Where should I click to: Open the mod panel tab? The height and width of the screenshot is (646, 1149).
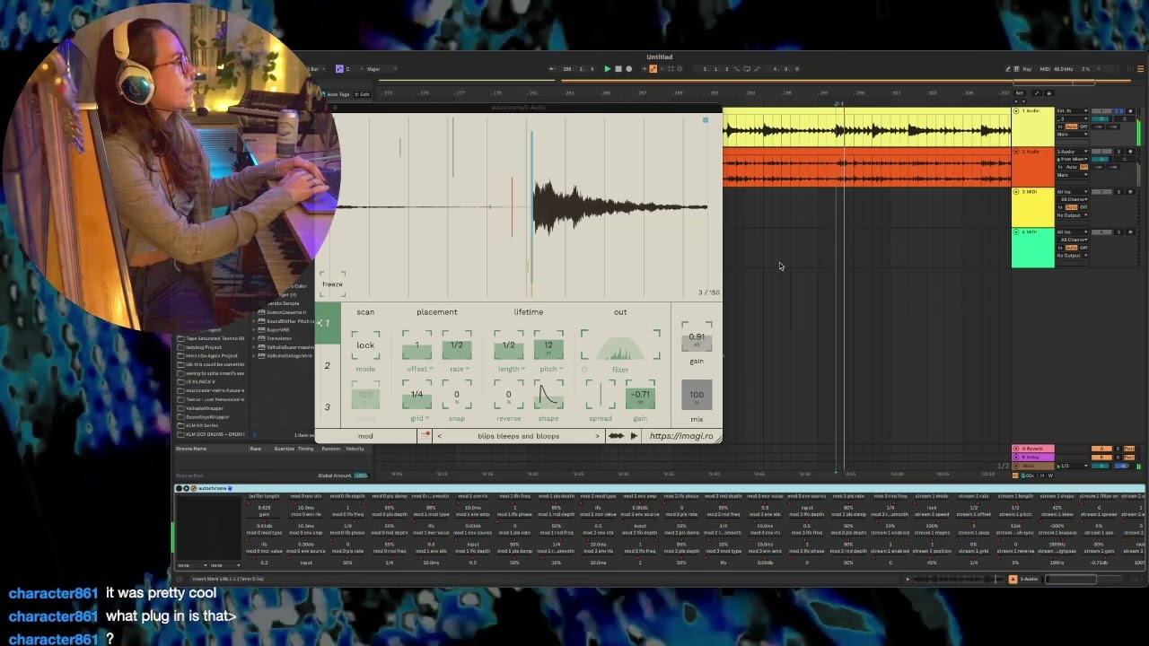(x=365, y=436)
